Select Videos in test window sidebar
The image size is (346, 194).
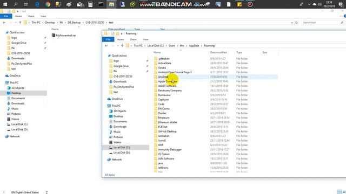coord(15,119)
